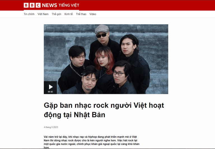Open the Việt Nam navigation item
The image size is (215, 149).
[x=43, y=14]
